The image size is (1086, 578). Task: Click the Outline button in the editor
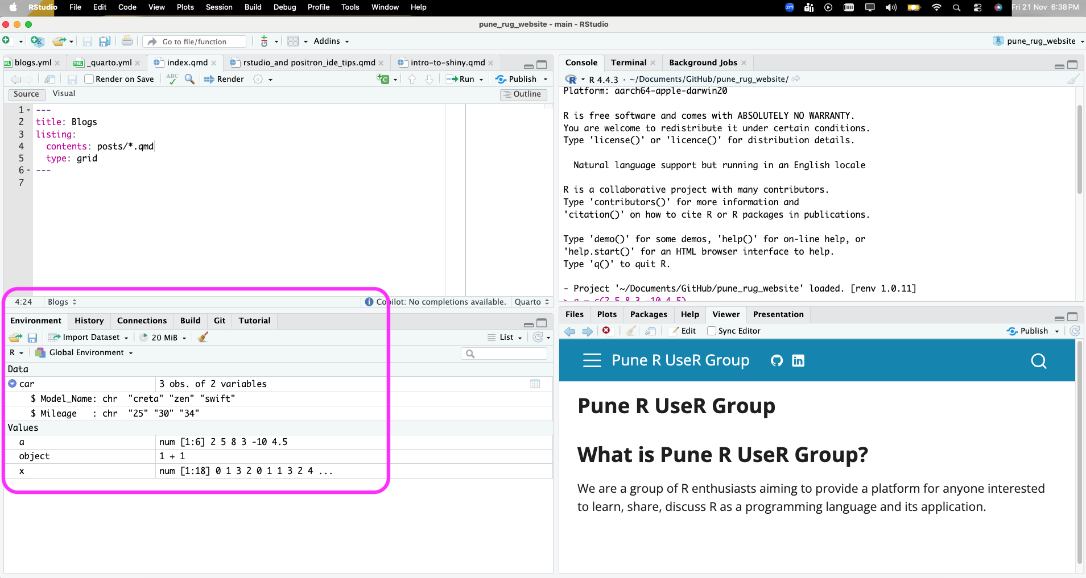[523, 94]
